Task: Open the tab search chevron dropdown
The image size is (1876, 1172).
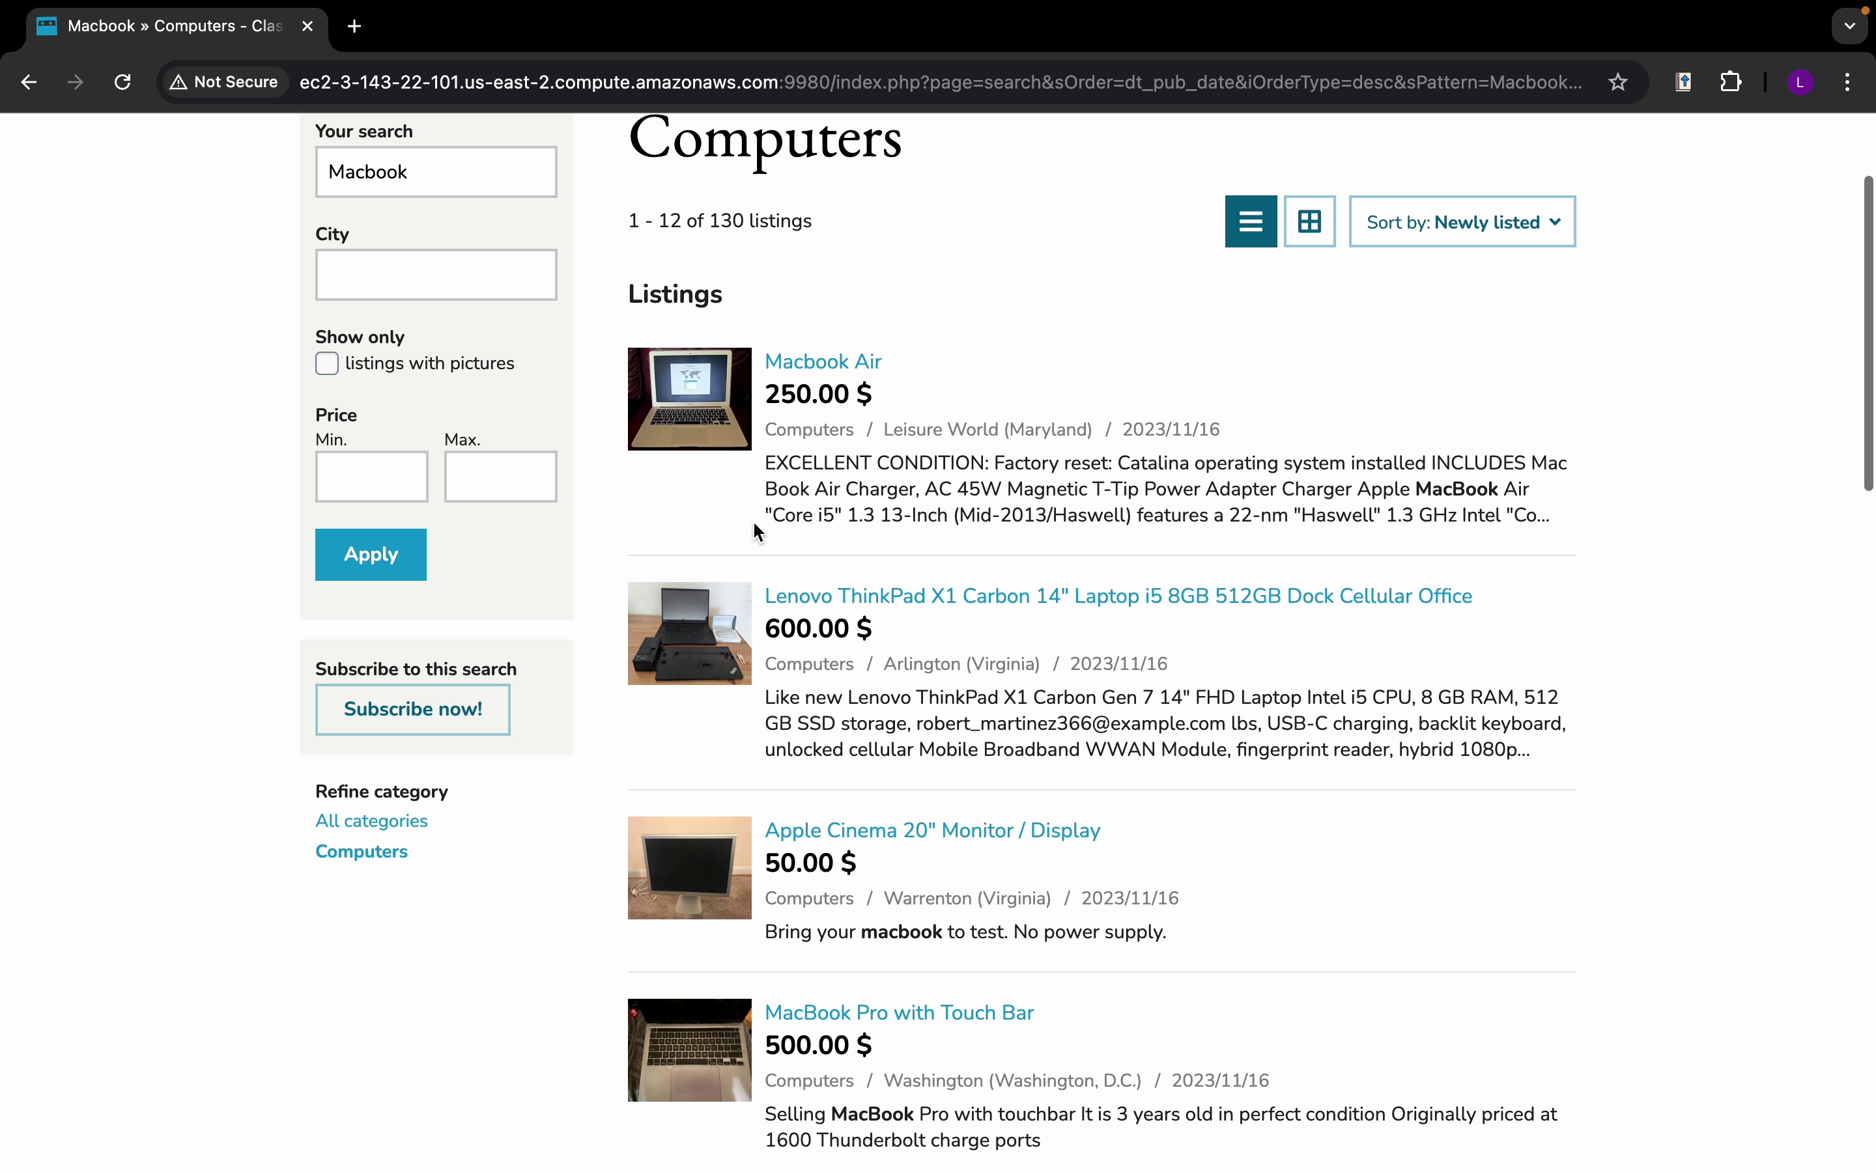Action: (1850, 26)
